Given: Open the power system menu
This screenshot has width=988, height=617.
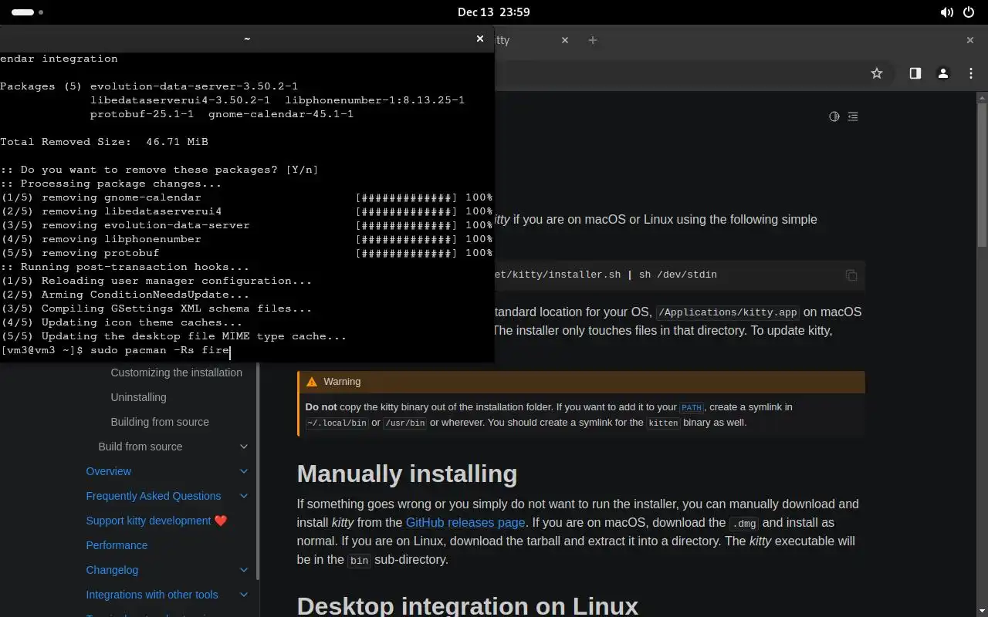Looking at the screenshot, I should tap(969, 12).
